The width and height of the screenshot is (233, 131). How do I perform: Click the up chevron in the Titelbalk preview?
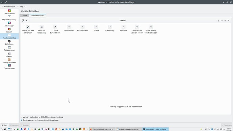click(x=225, y=21)
